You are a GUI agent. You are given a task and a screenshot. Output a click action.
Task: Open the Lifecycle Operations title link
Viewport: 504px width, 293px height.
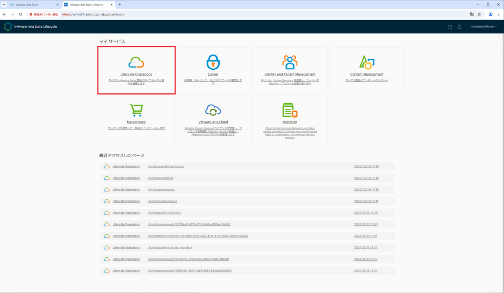[x=136, y=74]
